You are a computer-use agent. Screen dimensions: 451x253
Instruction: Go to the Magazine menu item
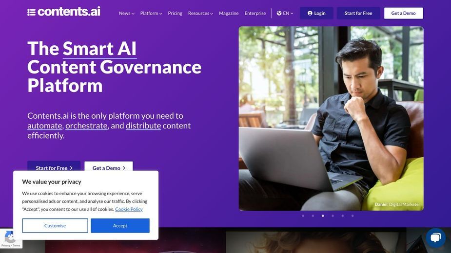229,13
